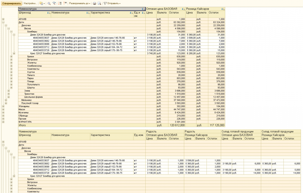This screenshot has width=303, height=193.
Task: Select the top Номенклатура header cell
Action: coord(82,9)
